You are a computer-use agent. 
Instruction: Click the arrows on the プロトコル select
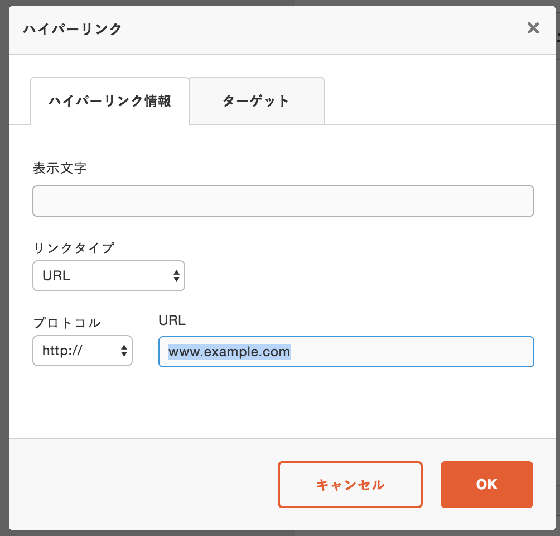click(124, 351)
